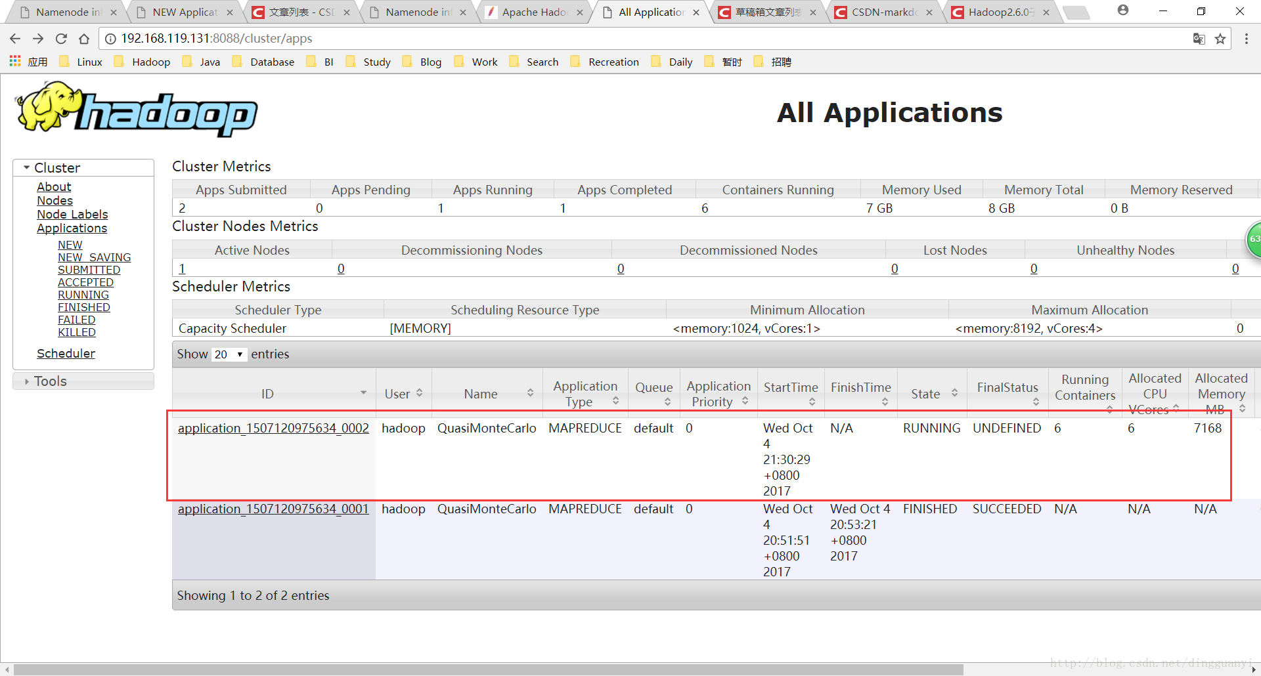Bookmark this page with star icon
This screenshot has width=1261, height=676.
[x=1220, y=39]
